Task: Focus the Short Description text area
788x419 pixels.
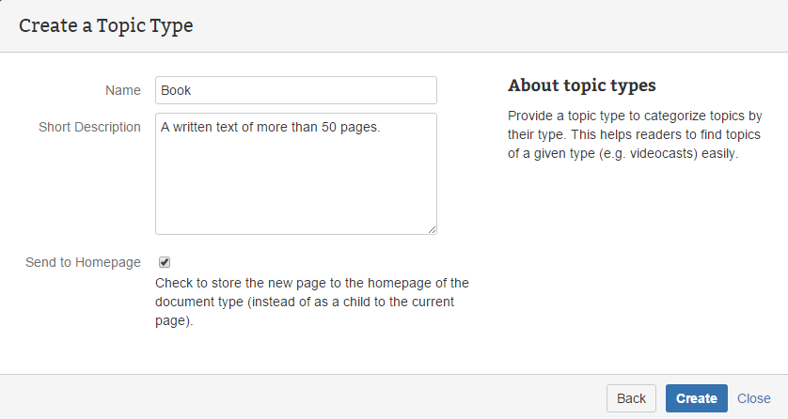Action: (295, 174)
